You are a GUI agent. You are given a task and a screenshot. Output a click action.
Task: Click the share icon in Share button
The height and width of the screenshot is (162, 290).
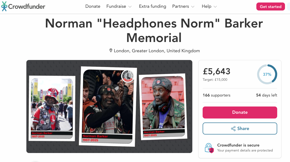[x=233, y=128]
